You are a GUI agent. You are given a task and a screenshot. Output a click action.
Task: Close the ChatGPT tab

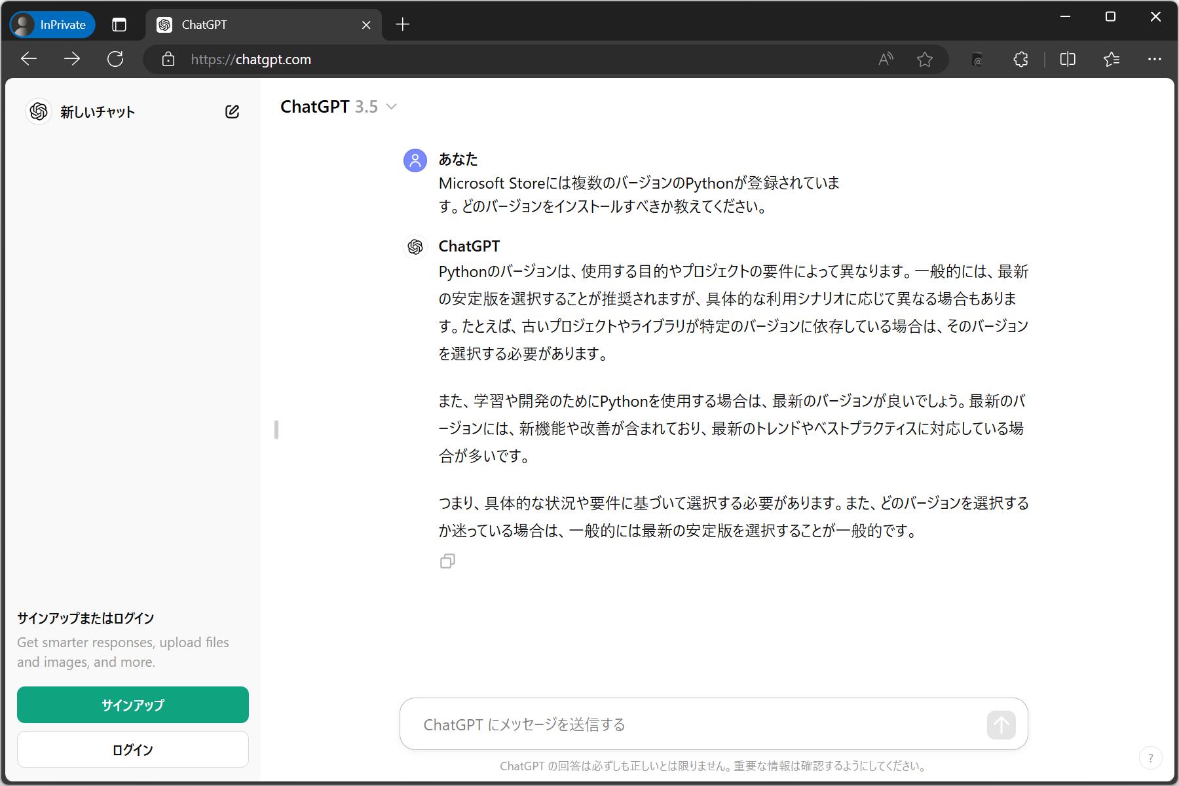366,25
